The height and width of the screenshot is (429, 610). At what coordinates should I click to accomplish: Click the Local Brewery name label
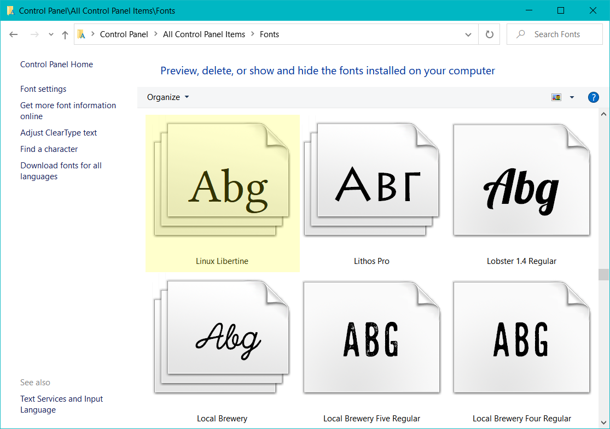pos(222,419)
